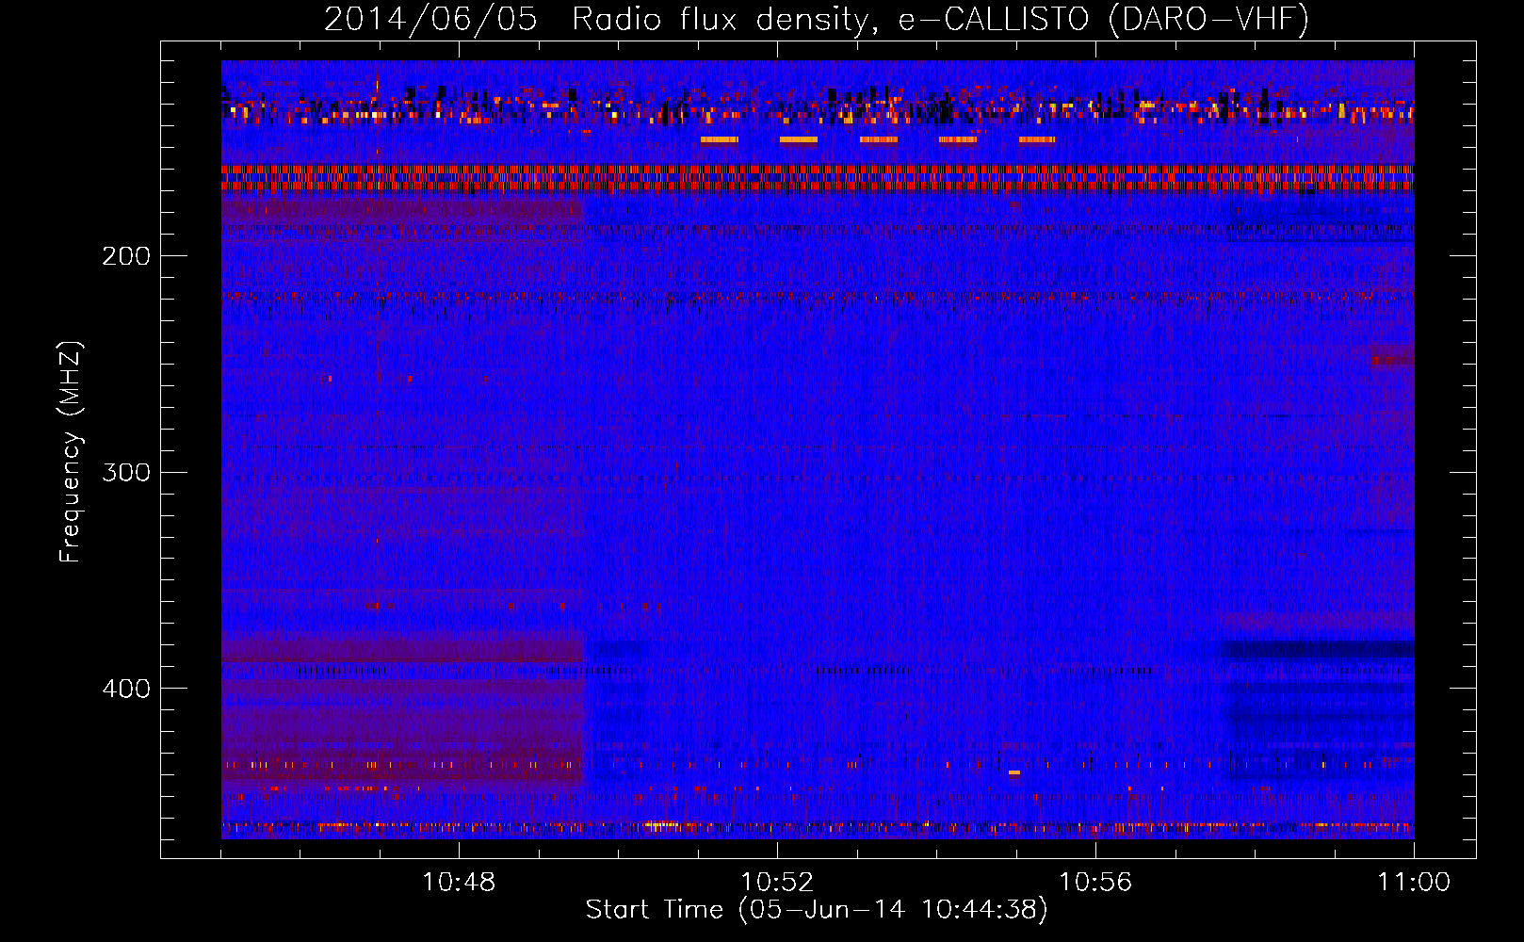Viewport: 1524px width, 942px height.
Task: Click the '10:52' time axis label
Action: [777, 883]
